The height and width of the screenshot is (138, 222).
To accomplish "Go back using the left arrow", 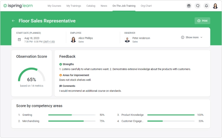I will 13,21.
